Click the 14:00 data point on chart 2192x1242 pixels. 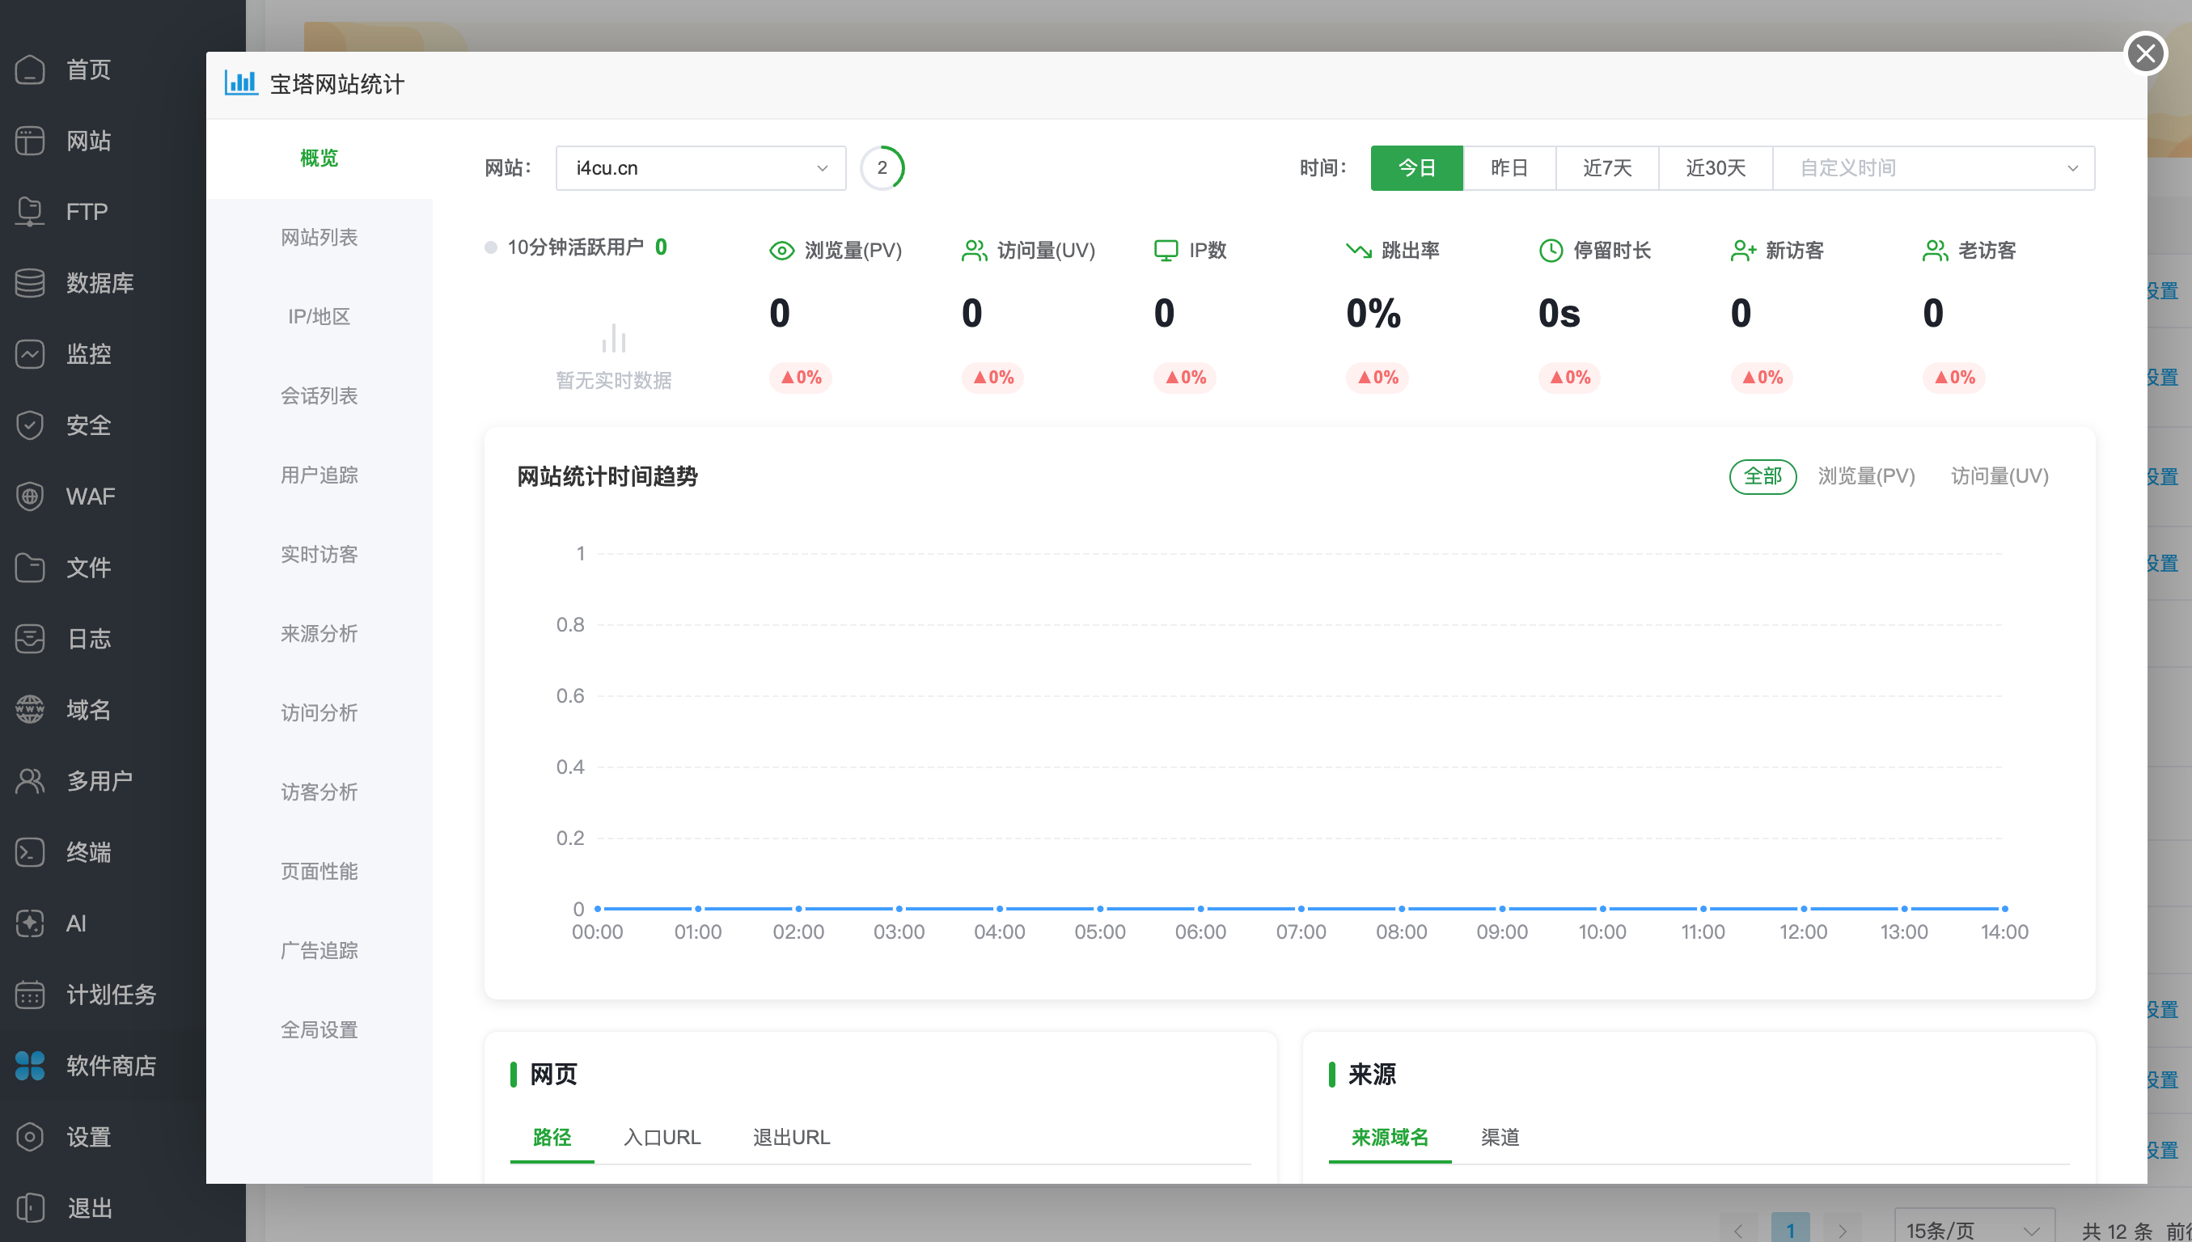coord(2004,909)
